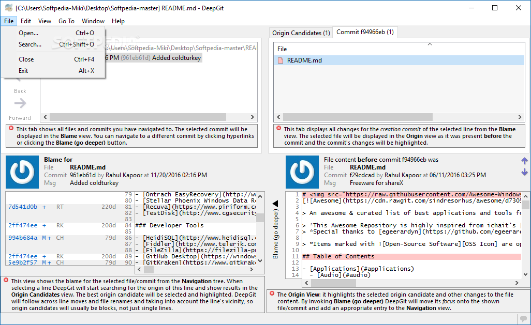Open the Help menu
The image size is (531, 325).
click(x=118, y=21)
